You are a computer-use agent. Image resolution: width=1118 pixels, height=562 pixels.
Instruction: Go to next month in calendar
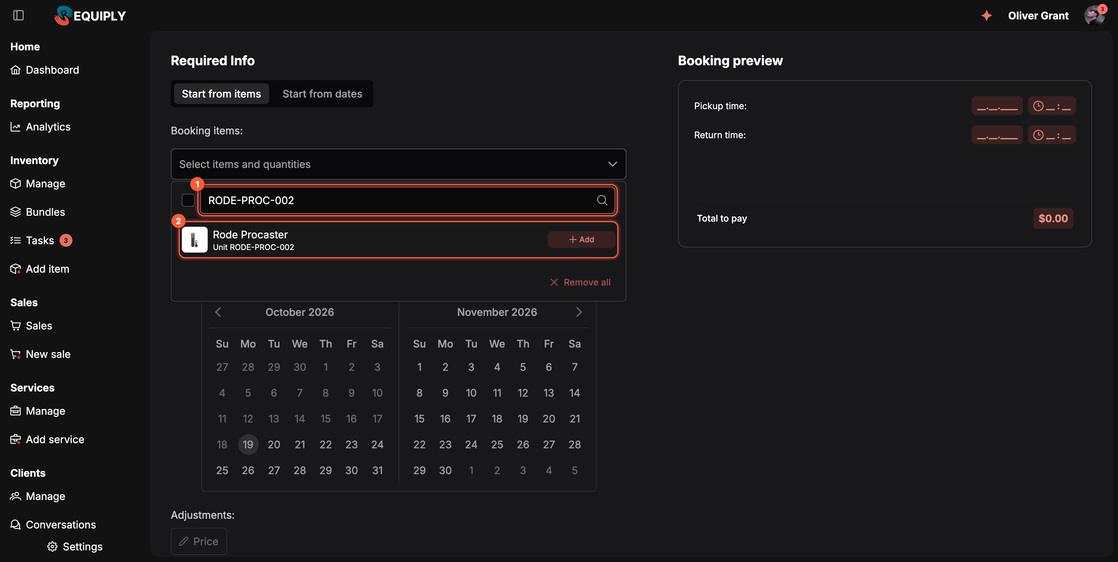pos(578,312)
